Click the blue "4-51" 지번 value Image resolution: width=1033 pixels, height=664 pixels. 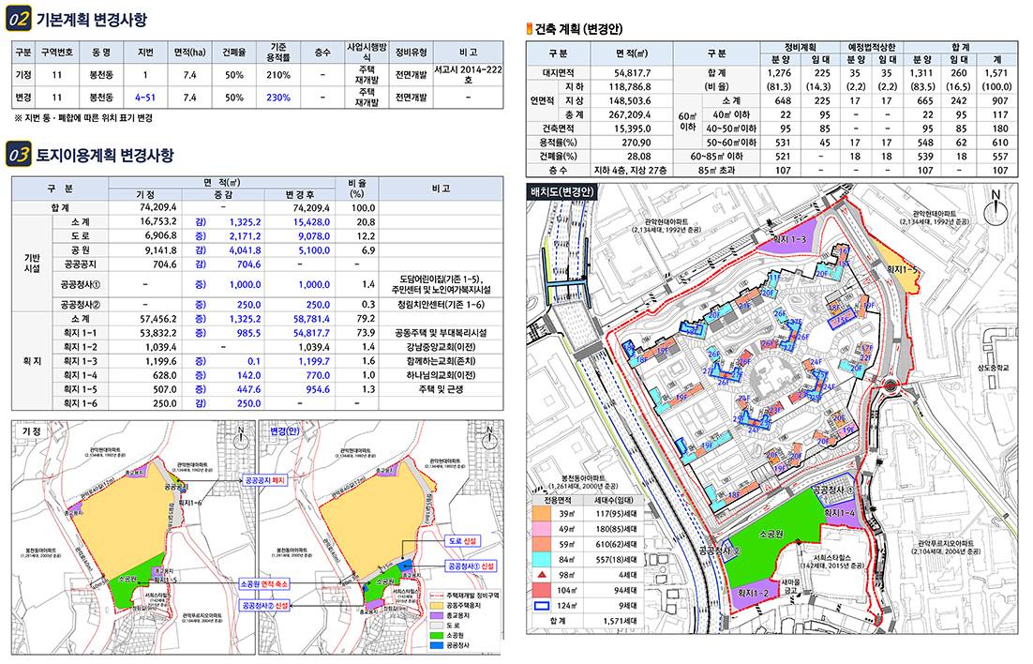tap(145, 97)
